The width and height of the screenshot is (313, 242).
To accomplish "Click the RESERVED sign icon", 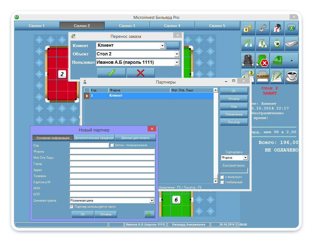I will coord(262,76).
